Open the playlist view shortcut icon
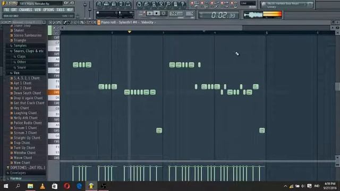 click(x=99, y=4)
